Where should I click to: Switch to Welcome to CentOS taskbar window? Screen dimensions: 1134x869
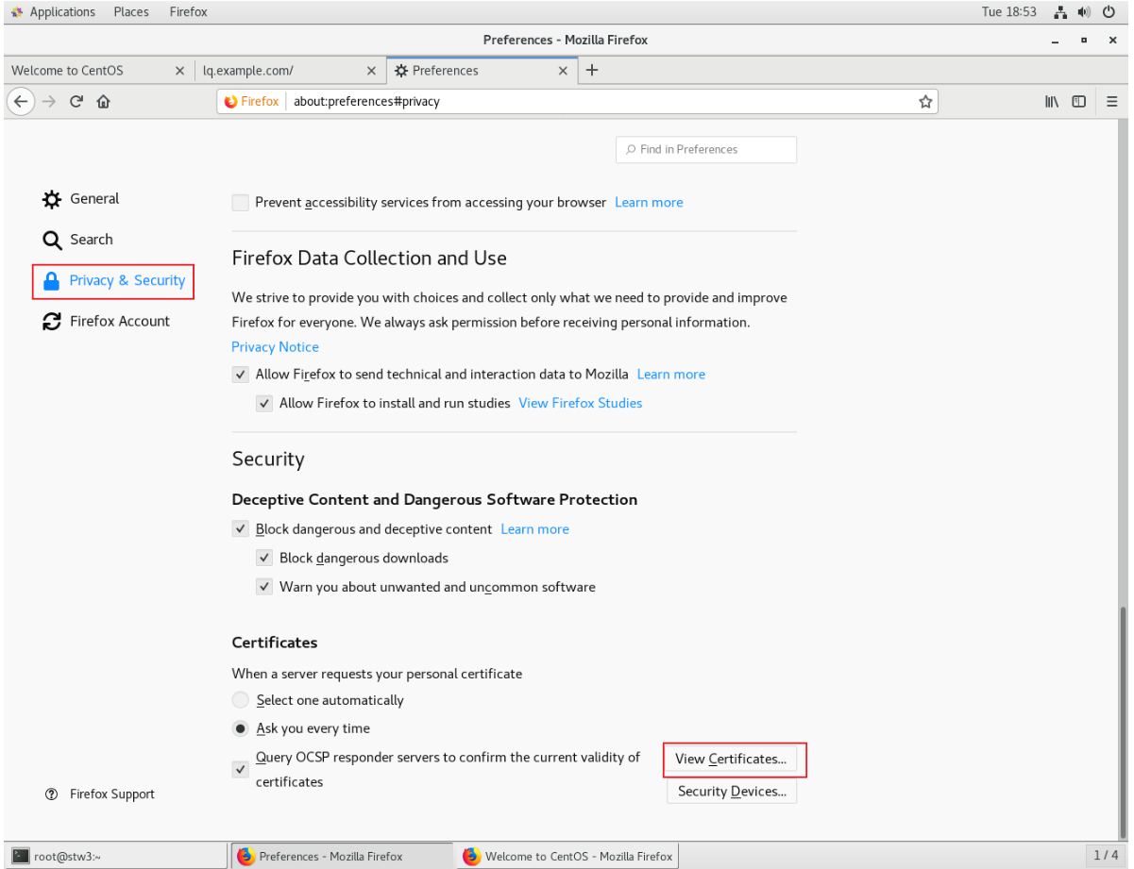tap(567, 857)
